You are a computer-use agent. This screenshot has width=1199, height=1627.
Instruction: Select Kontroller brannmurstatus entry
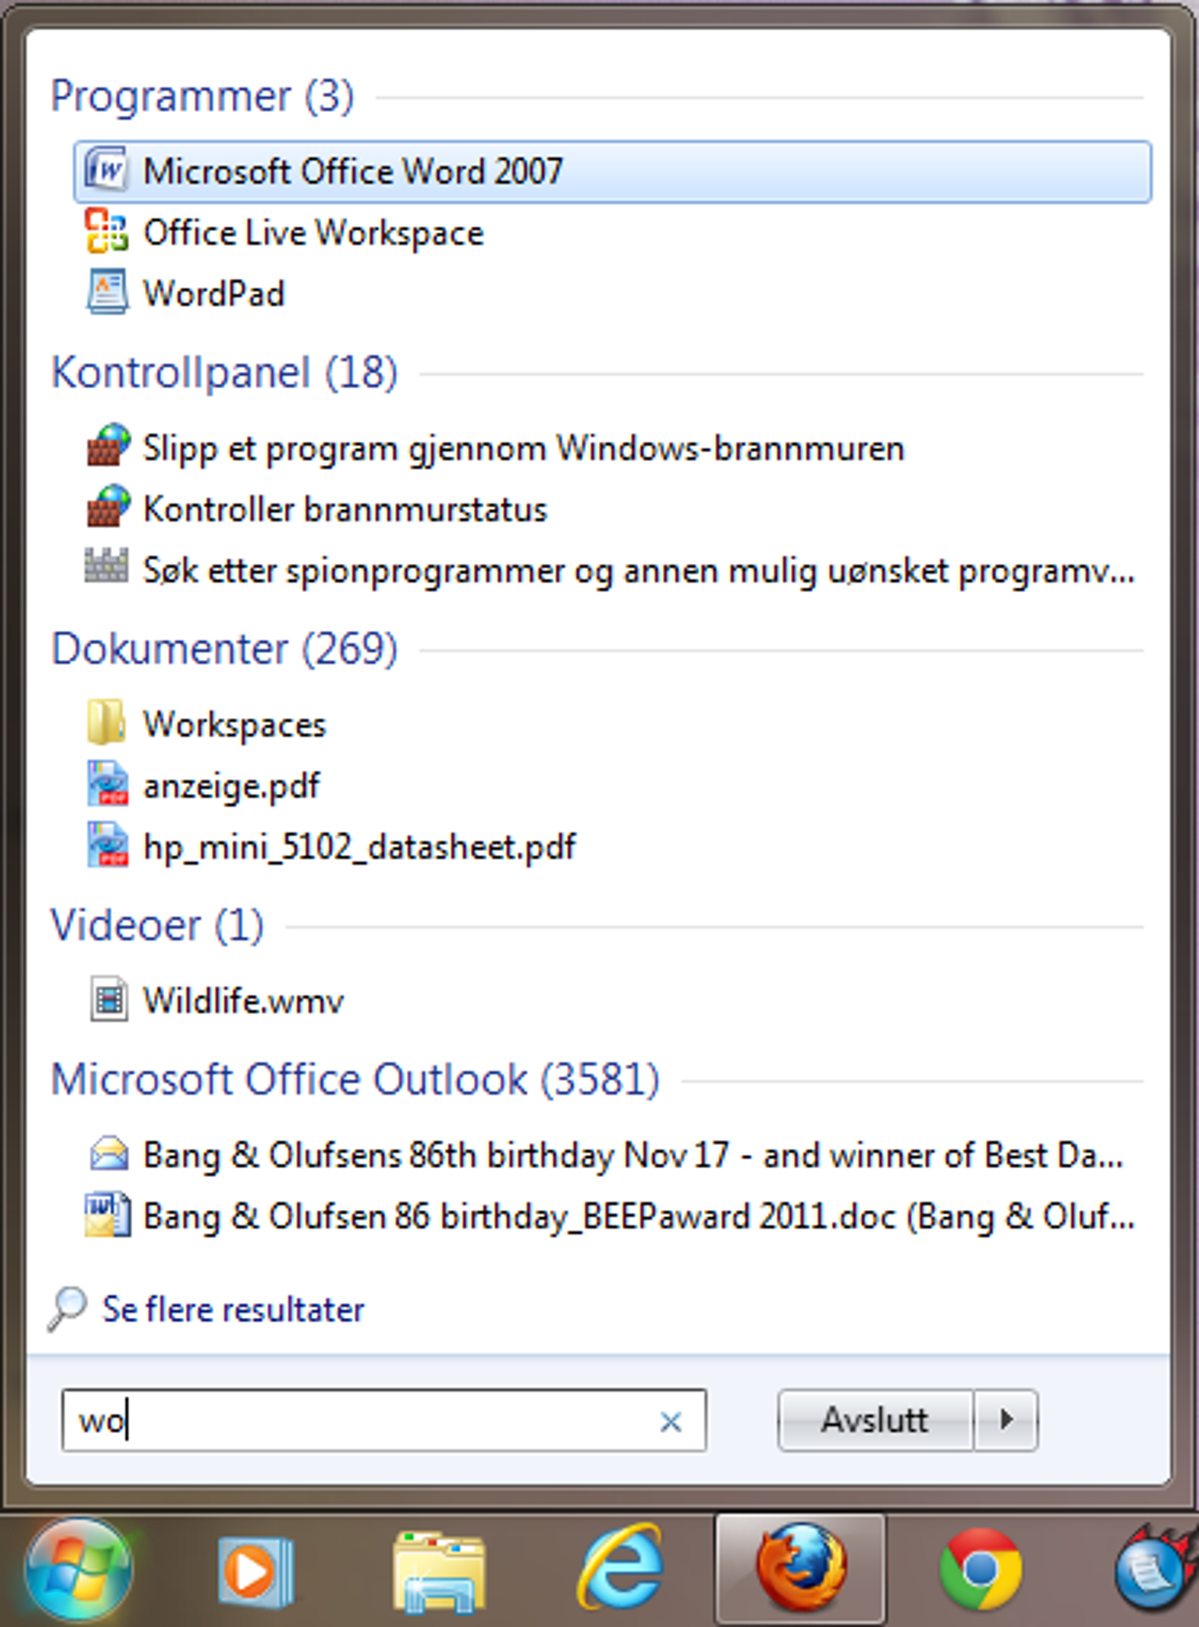click(345, 509)
